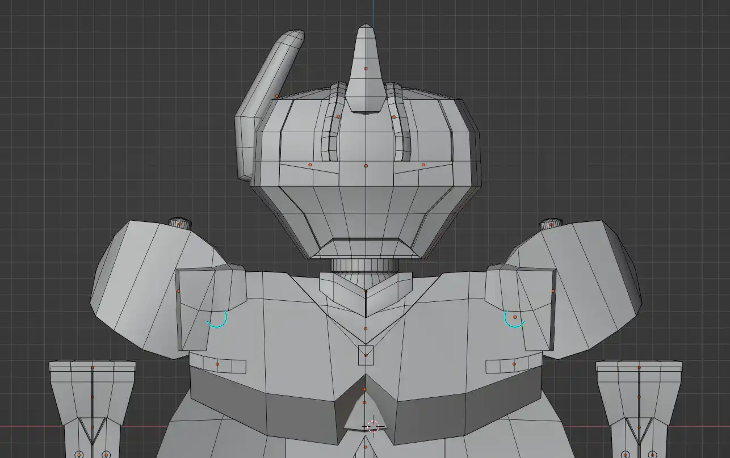Viewport: 730px width, 458px height.
Task: Select the center dot on head visor band
Action: click(366, 166)
